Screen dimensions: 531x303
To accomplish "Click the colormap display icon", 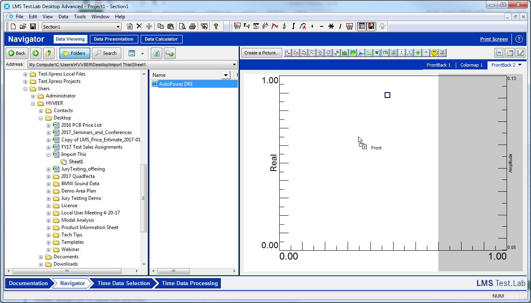I will point(353,53).
